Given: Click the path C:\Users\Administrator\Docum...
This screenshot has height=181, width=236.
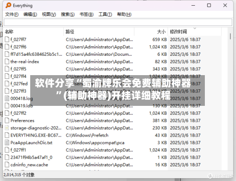Looking at the screenshot, I should pyautogui.click(x=99, y=54).
